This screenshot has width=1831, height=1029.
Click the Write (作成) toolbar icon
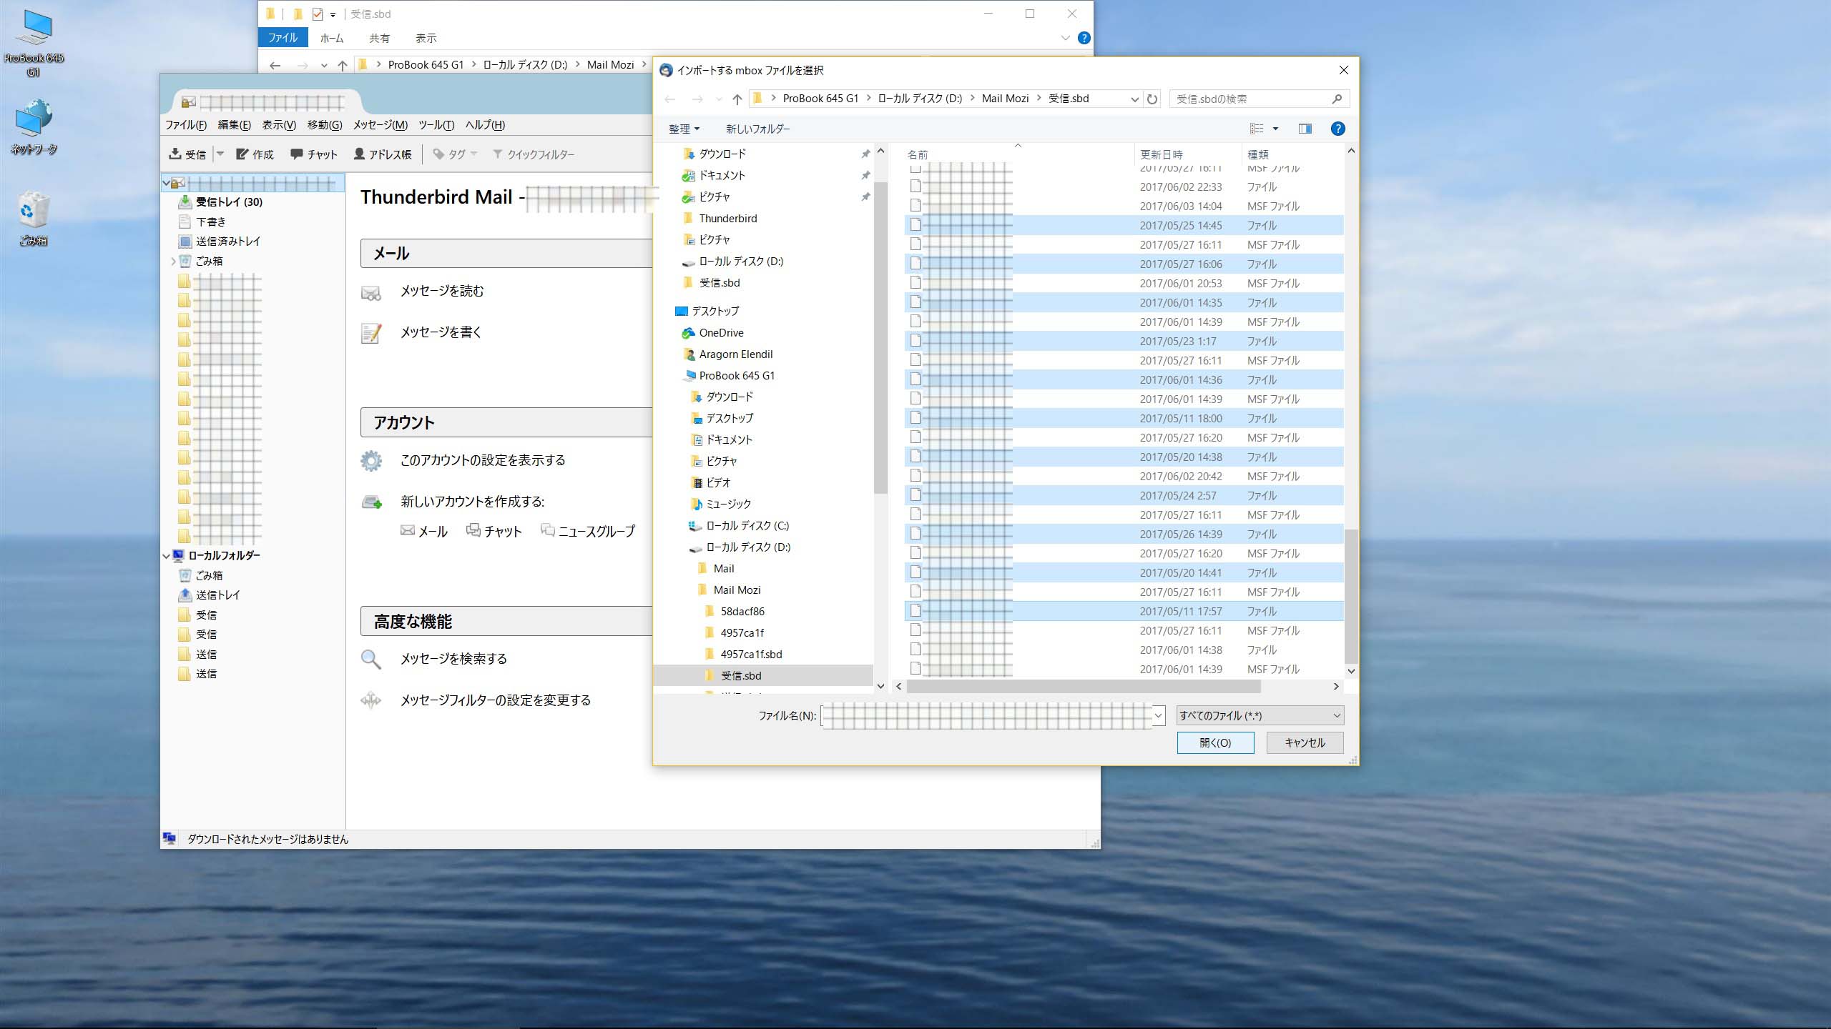coord(242,154)
